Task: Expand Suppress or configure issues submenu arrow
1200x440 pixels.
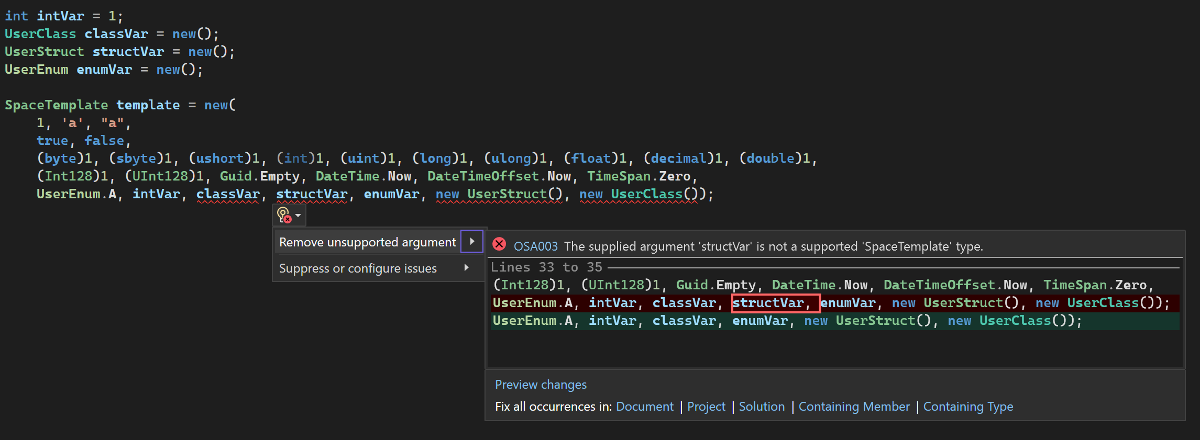Action: 466,267
